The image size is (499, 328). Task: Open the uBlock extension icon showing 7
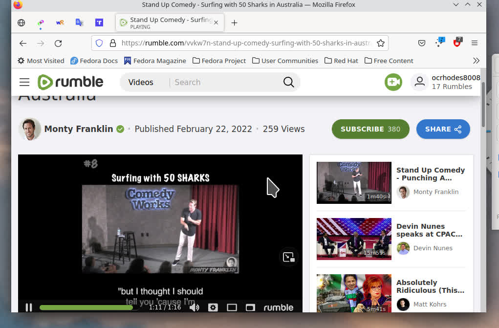tap(457, 42)
